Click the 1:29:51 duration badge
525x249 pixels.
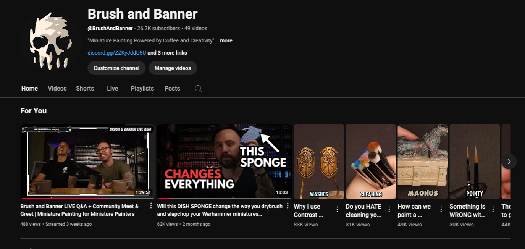tap(143, 192)
